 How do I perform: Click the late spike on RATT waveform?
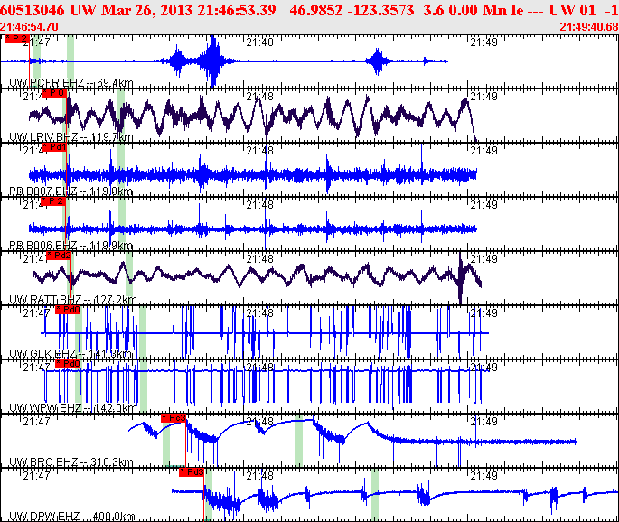pos(460,278)
